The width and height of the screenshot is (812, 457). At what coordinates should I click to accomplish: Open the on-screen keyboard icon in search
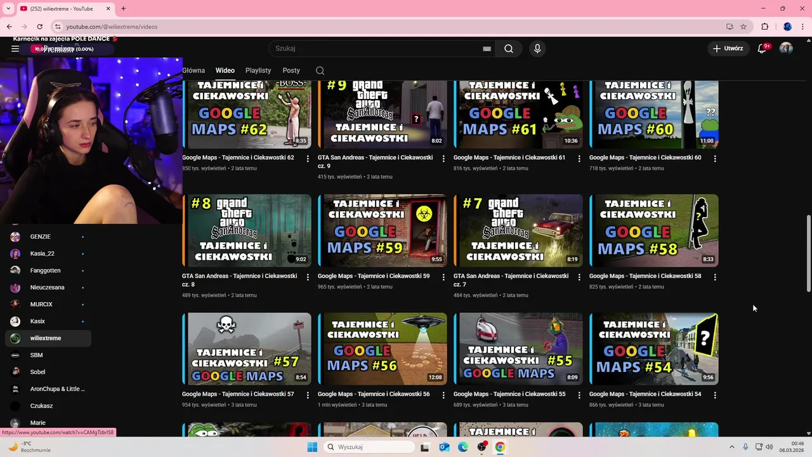487,49
